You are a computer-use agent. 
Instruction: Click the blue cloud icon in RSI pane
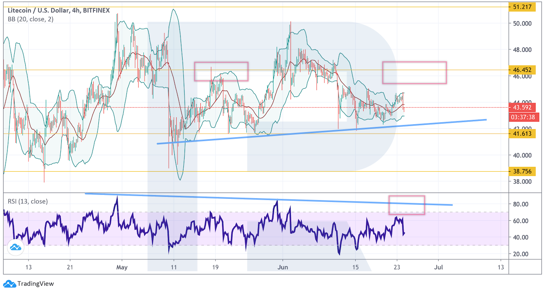coord(15,247)
